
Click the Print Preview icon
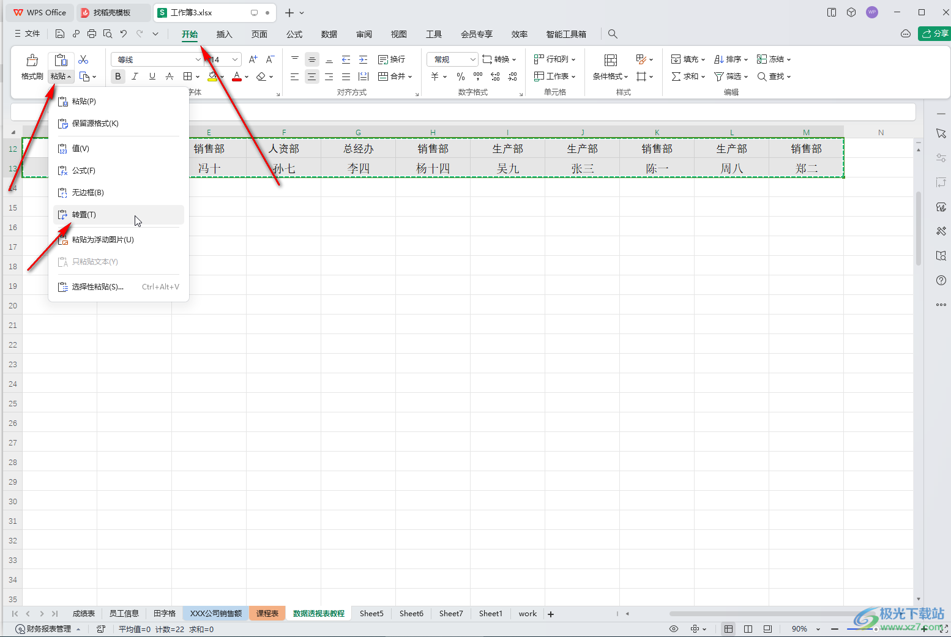point(108,34)
